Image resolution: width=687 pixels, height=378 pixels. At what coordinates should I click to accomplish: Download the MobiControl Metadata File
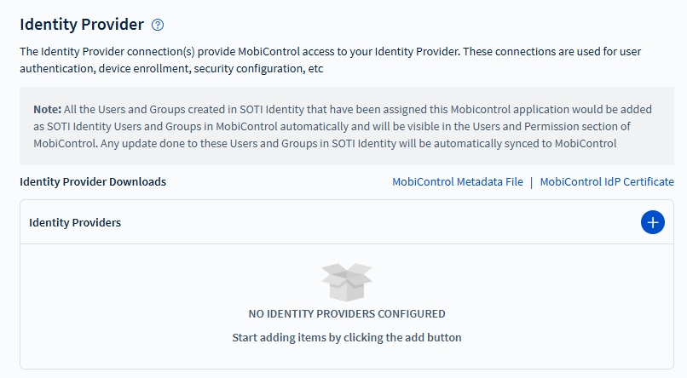tap(457, 181)
